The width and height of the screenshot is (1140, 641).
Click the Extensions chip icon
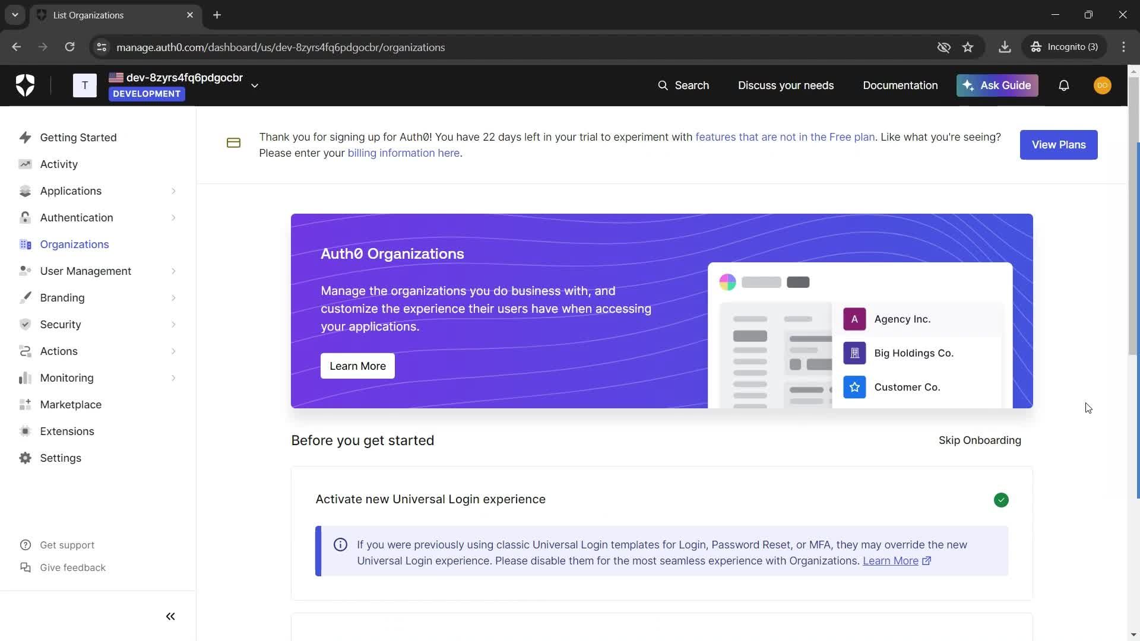pyautogui.click(x=25, y=431)
